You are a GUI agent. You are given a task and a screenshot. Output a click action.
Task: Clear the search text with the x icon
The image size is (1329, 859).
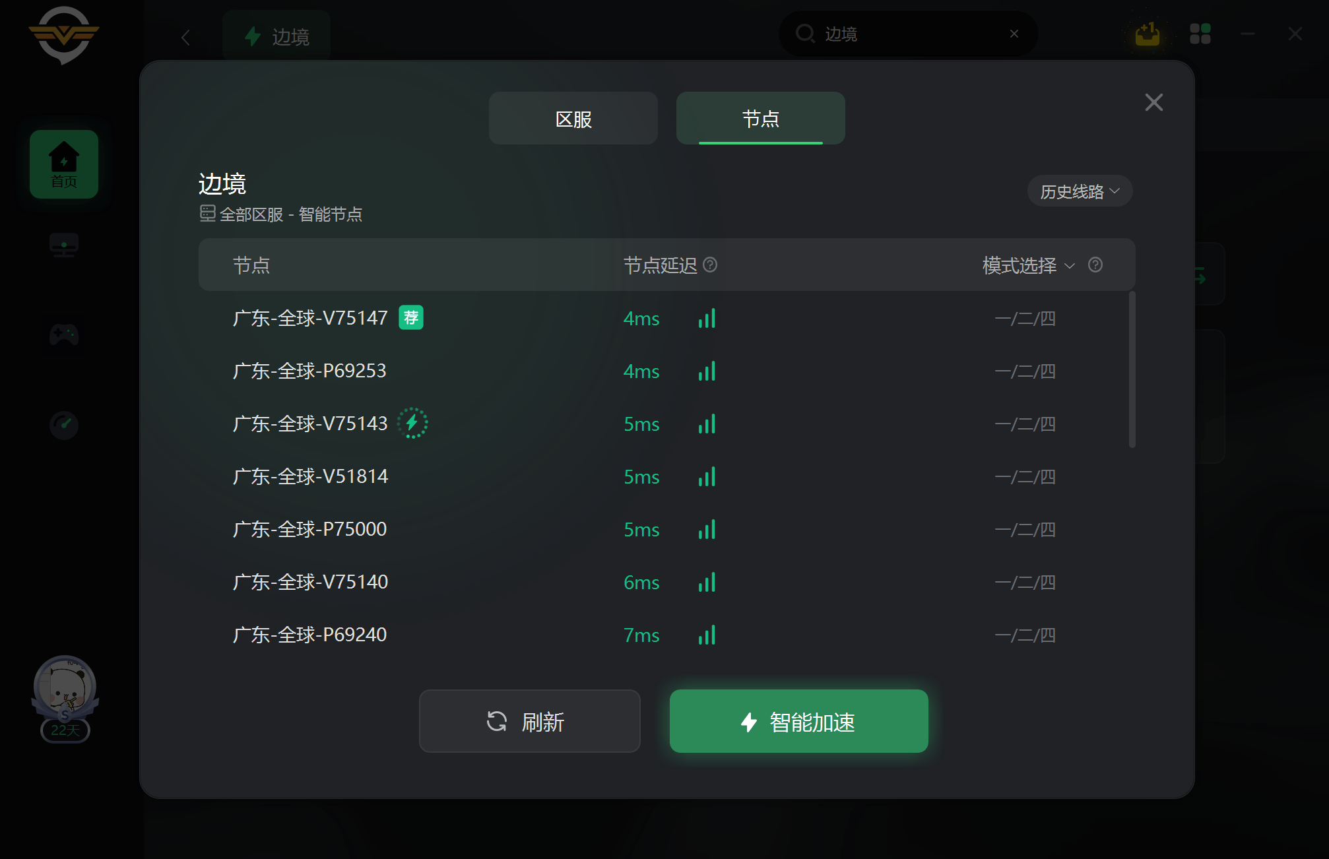coord(1014,34)
